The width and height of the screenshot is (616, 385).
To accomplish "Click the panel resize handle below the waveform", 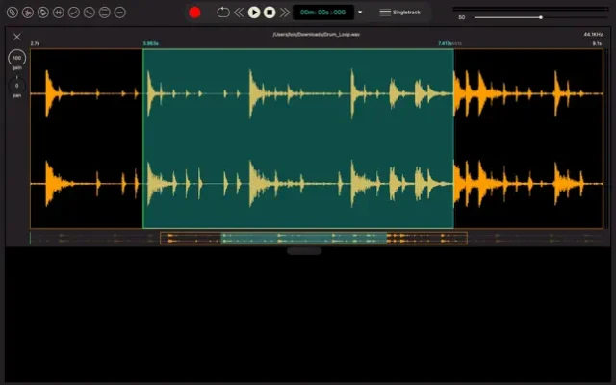I will [x=304, y=251].
